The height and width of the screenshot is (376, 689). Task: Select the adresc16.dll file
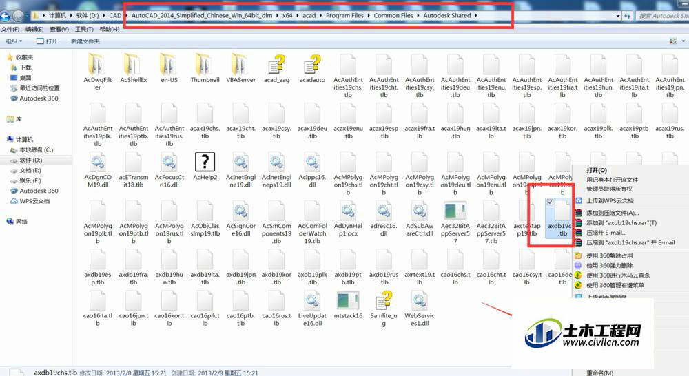[x=384, y=219]
